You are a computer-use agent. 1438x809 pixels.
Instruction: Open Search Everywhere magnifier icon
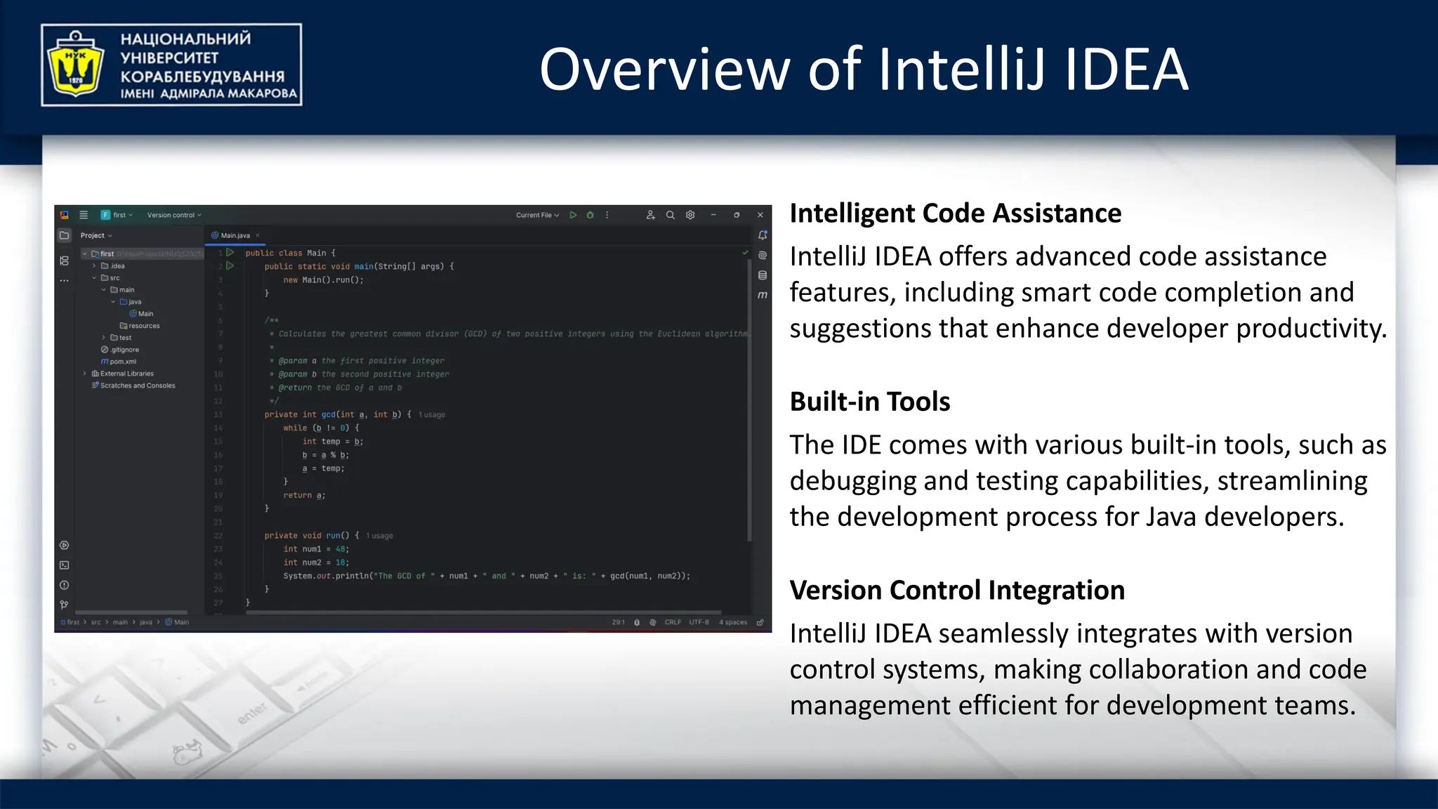(671, 215)
